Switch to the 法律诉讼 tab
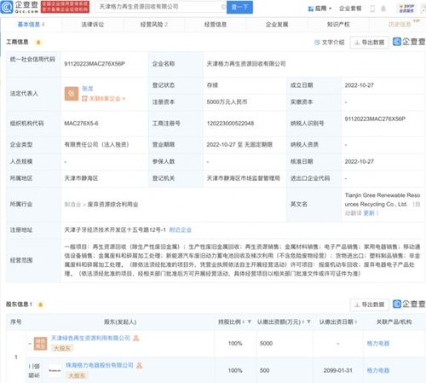This screenshot has height=383, width=426. (93, 25)
